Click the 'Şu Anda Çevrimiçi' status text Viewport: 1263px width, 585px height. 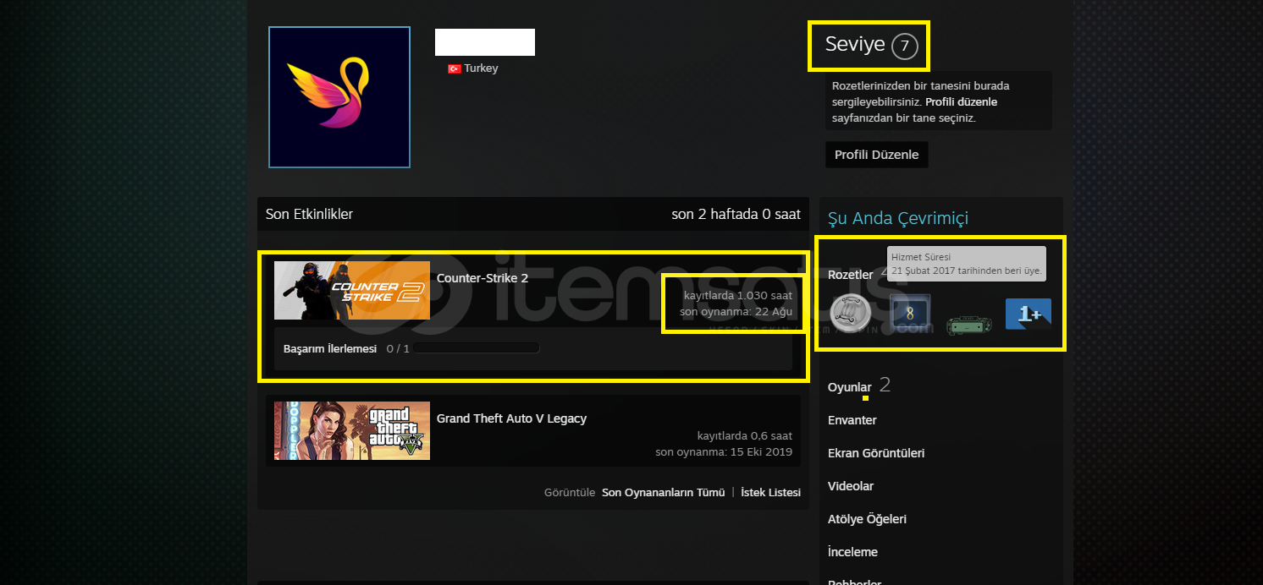pos(898,218)
